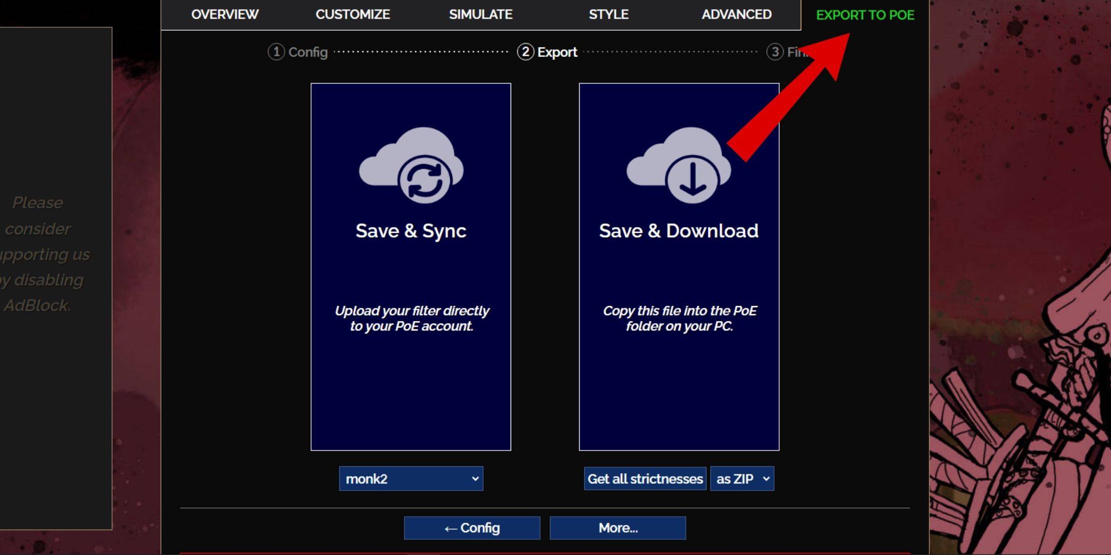Click the Config step label
Image resolution: width=1111 pixels, height=555 pixels.
[x=308, y=52]
